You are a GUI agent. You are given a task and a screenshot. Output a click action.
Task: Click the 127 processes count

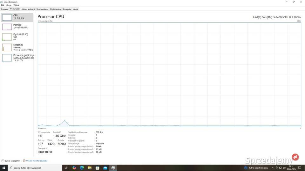point(40,144)
